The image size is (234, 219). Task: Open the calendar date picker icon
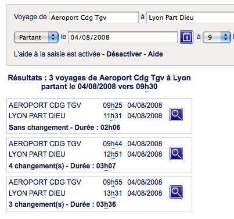(x=186, y=37)
